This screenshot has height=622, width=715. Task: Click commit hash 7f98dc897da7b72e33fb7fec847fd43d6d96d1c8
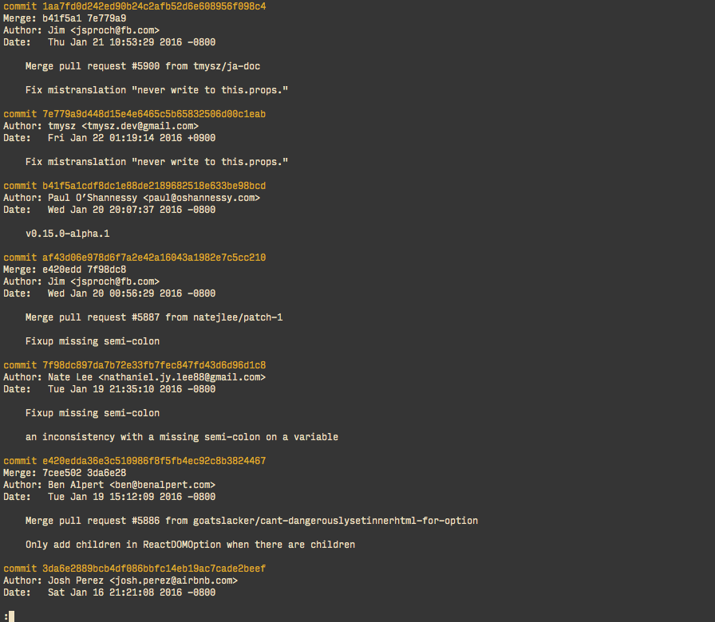(x=154, y=365)
